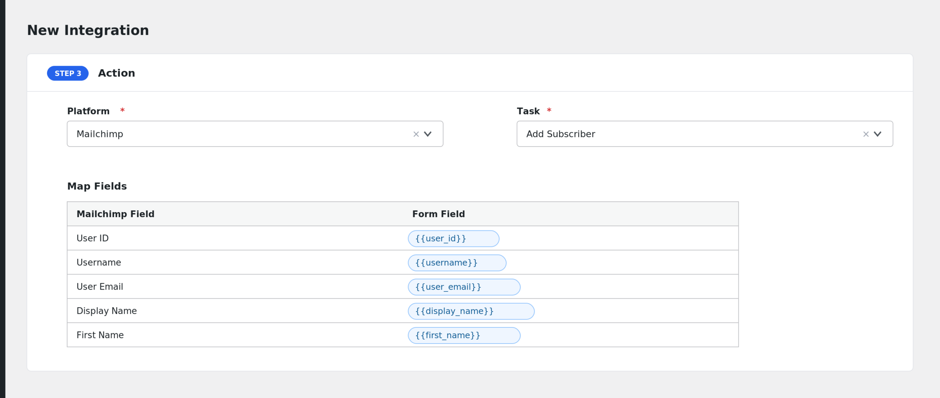
Task: Click the First Name row label
Action: [100, 336]
